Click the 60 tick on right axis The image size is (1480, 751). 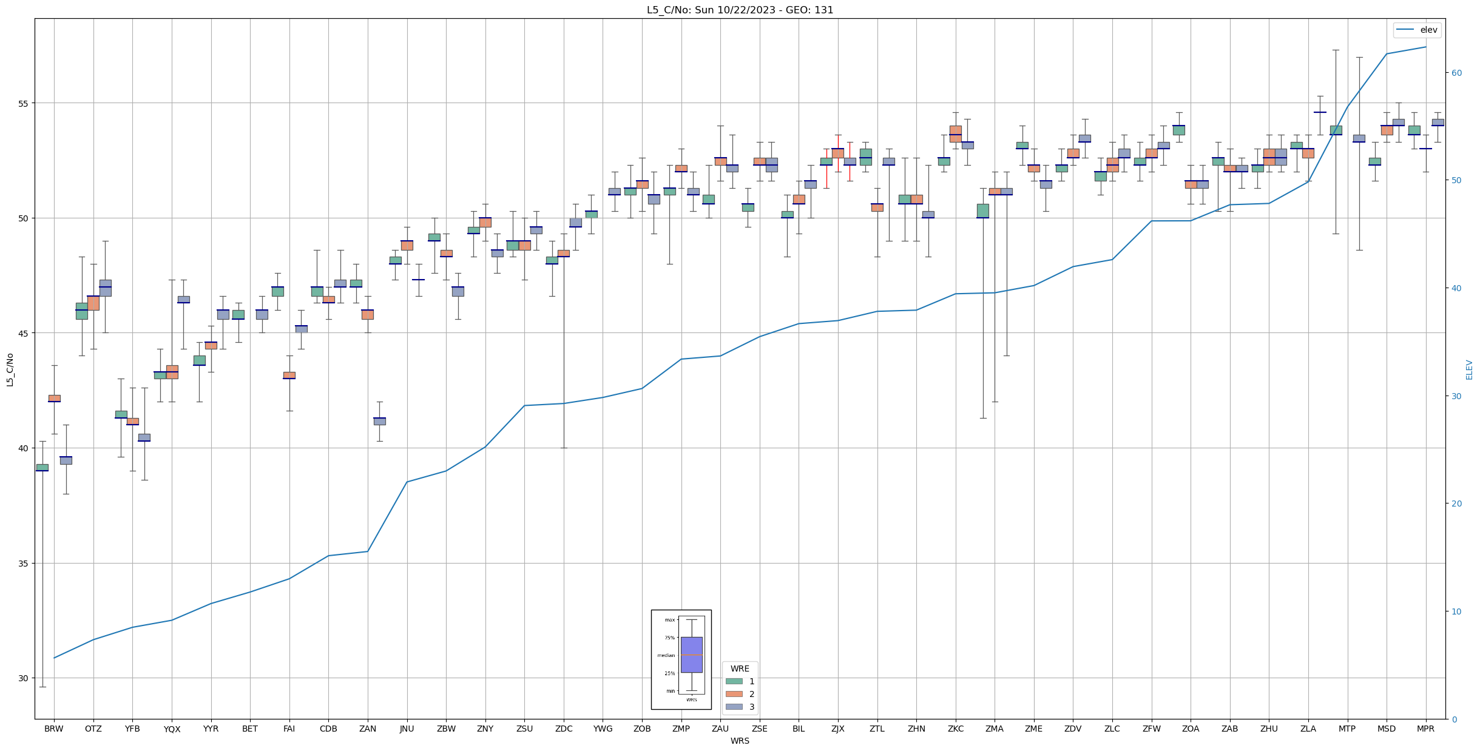coord(1456,73)
